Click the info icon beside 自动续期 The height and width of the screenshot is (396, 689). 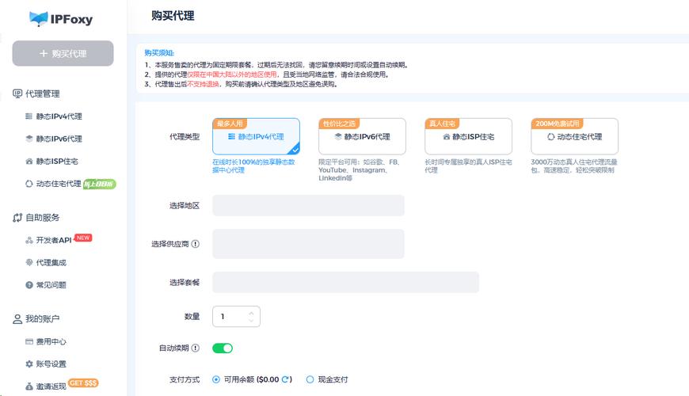click(x=196, y=348)
